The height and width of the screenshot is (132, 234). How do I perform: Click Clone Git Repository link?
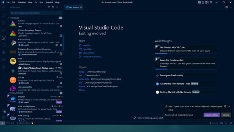(92, 56)
